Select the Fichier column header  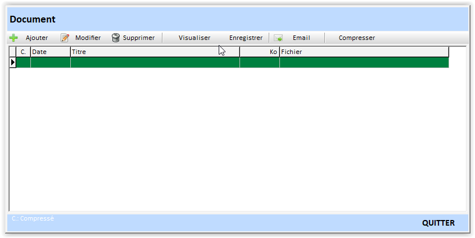pos(364,52)
